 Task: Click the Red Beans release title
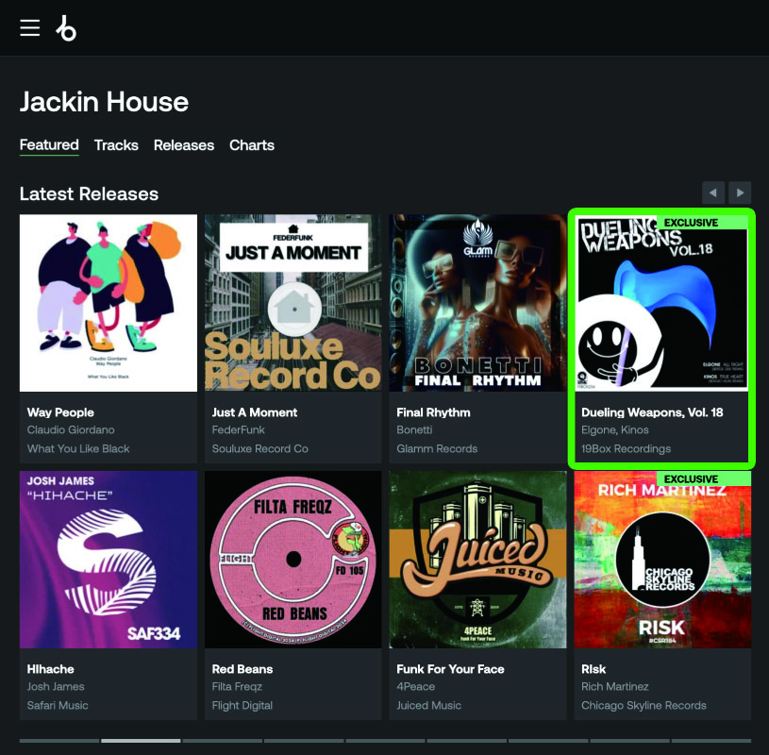pyautogui.click(x=242, y=669)
